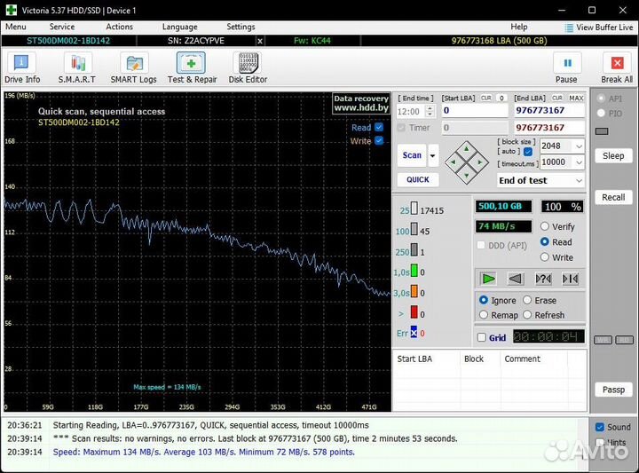Expand the block size 2048 dropdown
This screenshot has width=639, height=473.
(579, 146)
